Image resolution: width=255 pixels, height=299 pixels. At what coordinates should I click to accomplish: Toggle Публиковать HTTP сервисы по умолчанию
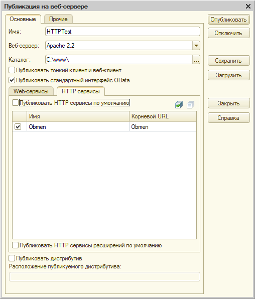point(15,103)
